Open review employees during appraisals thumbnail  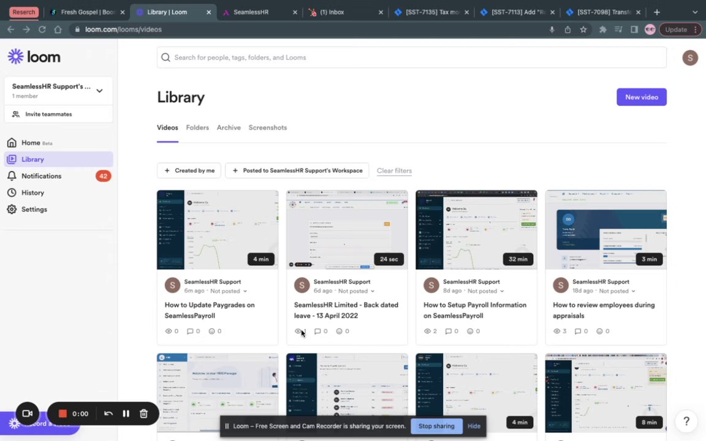coord(605,230)
